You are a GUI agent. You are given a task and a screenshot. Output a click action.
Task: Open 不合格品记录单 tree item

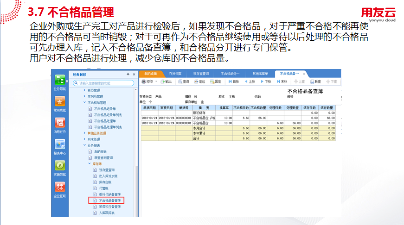click(104, 108)
